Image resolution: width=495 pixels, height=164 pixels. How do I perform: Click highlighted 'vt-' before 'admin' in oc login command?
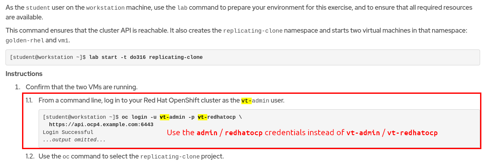pos(164,117)
